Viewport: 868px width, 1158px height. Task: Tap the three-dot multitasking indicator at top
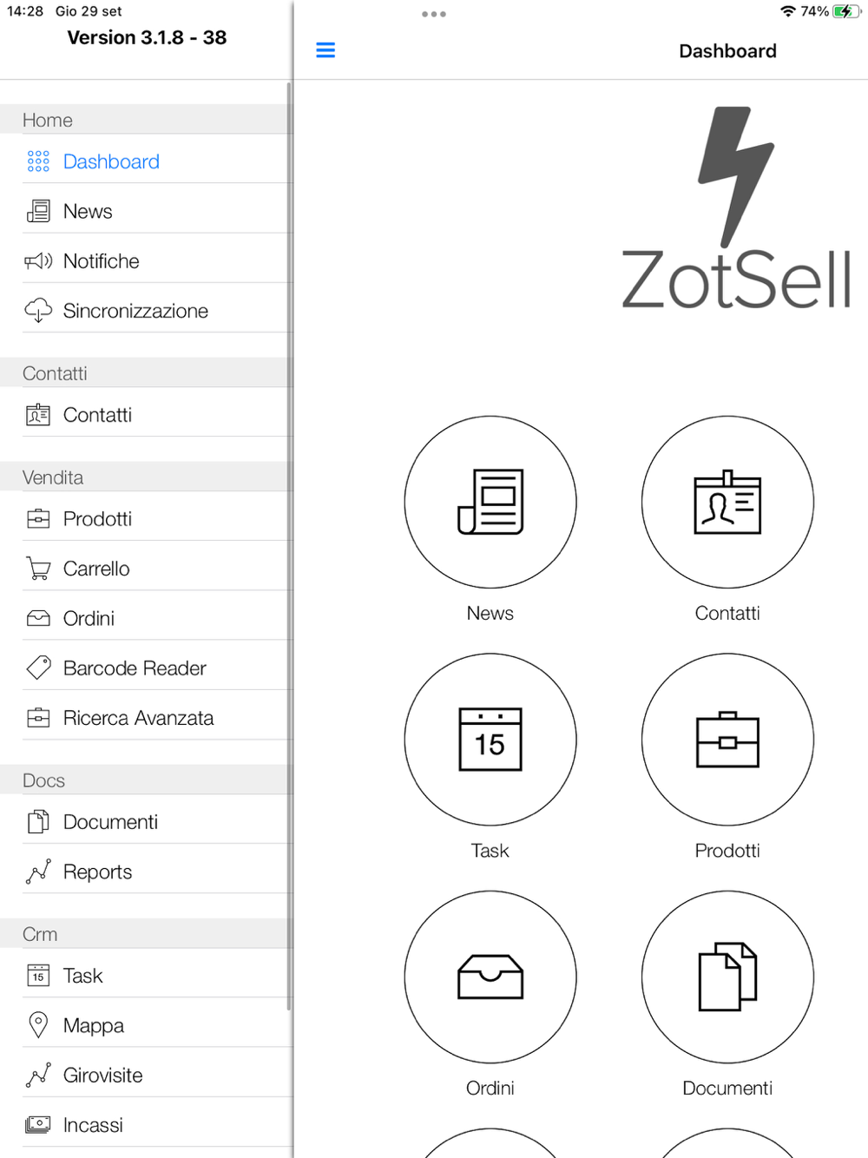point(434,14)
